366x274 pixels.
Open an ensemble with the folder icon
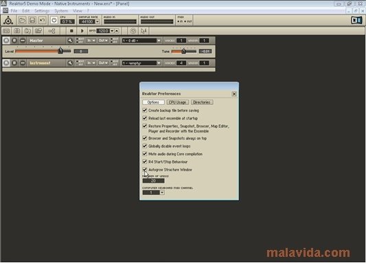[22, 21]
